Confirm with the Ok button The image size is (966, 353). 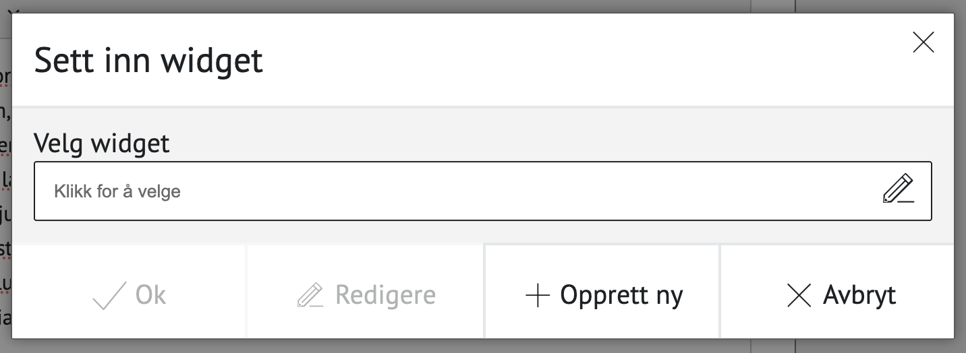tap(129, 295)
